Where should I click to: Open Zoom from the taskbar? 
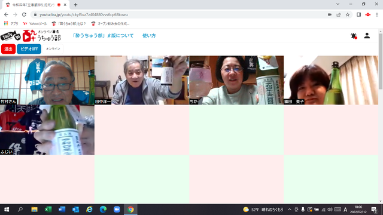117,210
